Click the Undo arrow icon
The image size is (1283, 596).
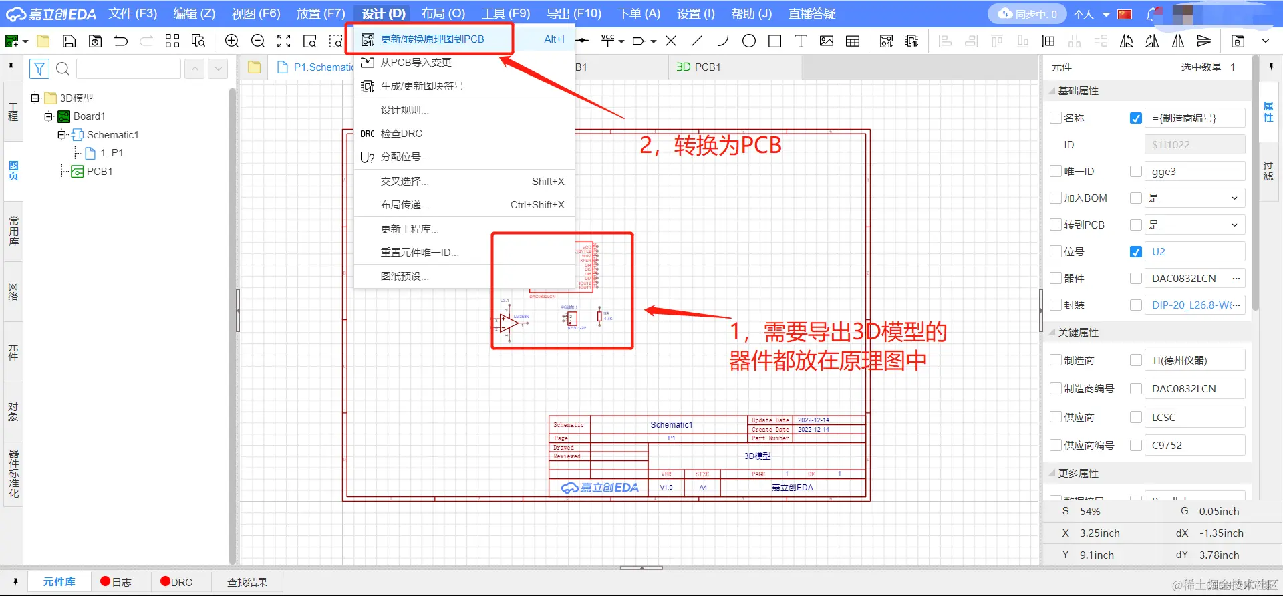pos(121,41)
